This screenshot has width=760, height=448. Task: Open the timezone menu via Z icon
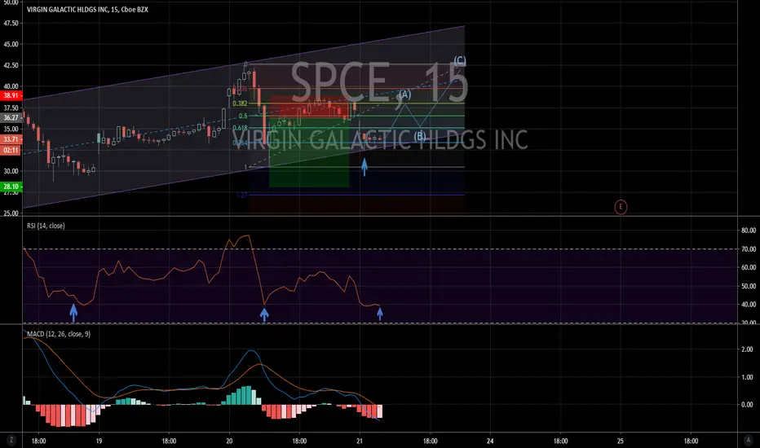pos(11,440)
